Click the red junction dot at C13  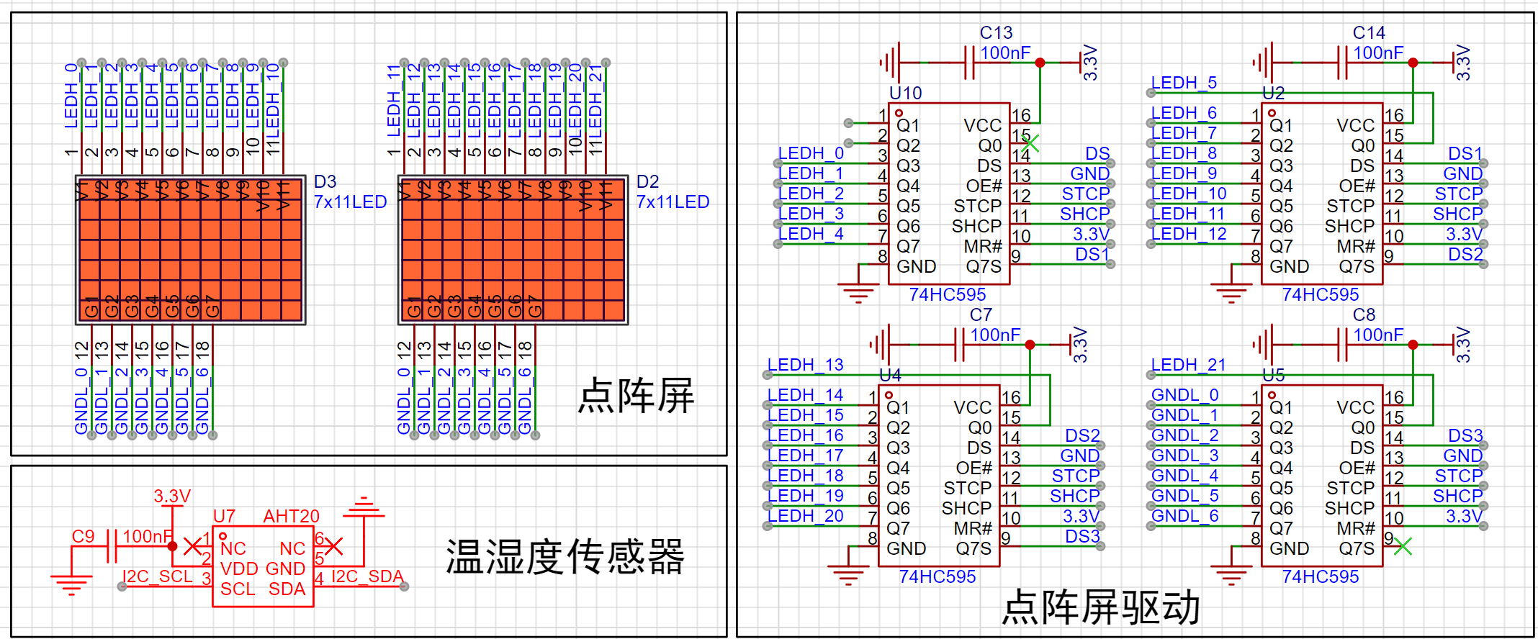pos(1040,63)
